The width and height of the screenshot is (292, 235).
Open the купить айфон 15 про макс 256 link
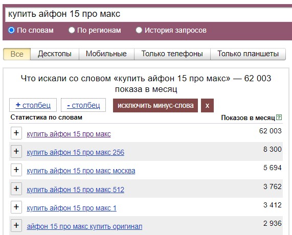pos(75,152)
